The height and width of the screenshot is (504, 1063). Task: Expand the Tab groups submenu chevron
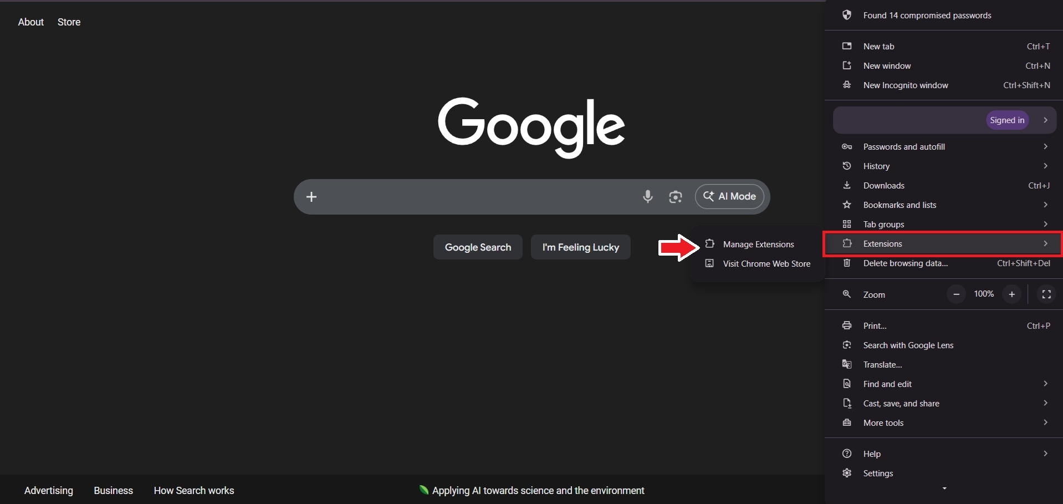(1045, 224)
